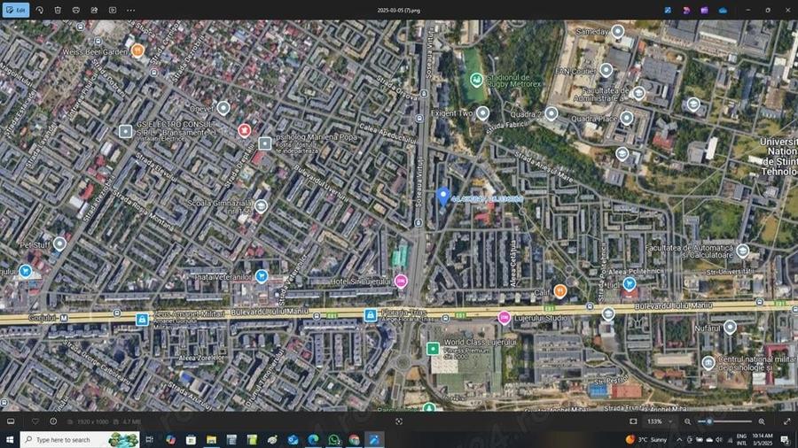The image size is (798, 448).
Task: Click the first blue app icon left of Designer
Action: click(x=668, y=10)
